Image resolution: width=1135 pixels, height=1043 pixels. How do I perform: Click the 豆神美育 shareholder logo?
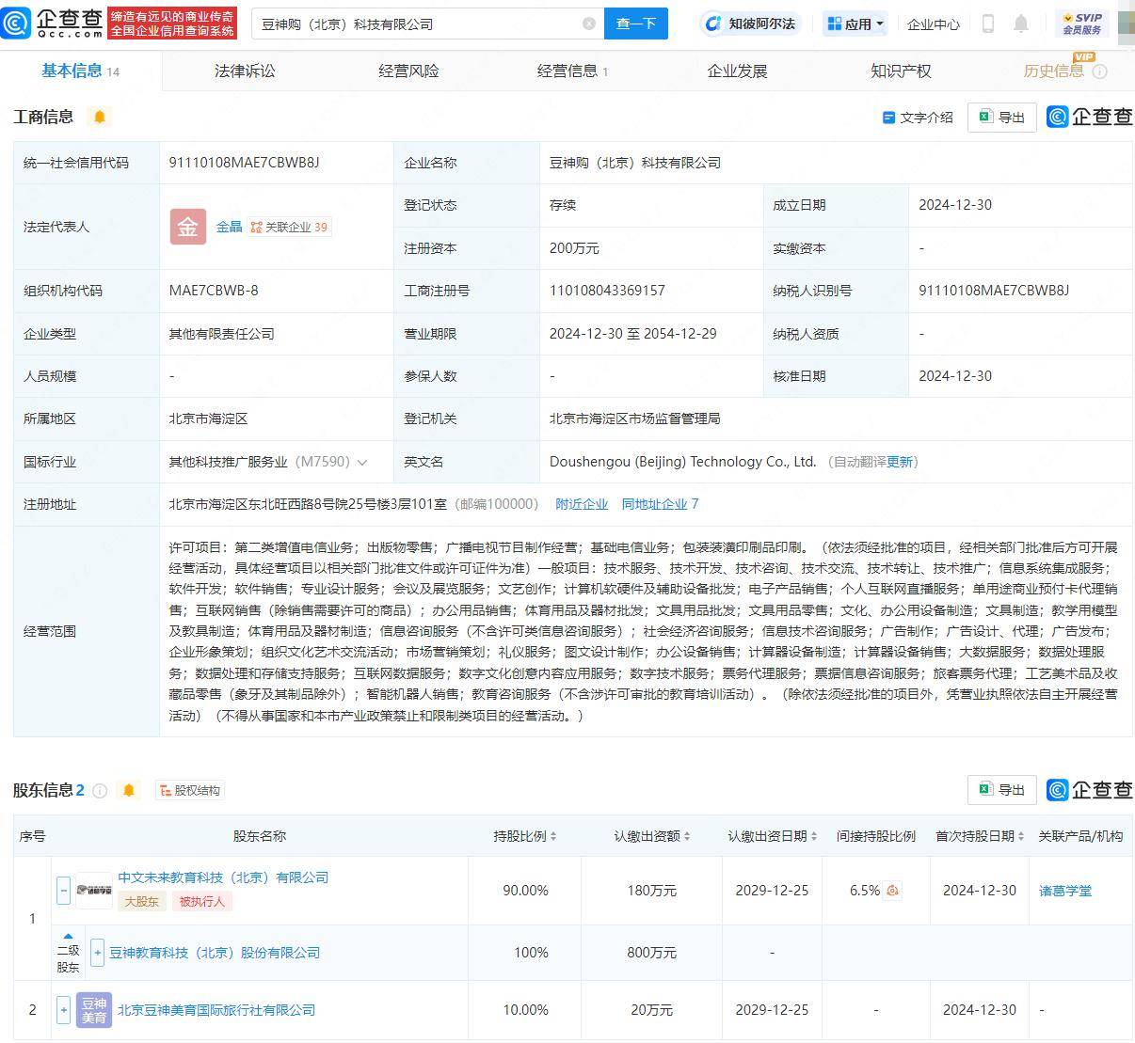pos(94,1009)
